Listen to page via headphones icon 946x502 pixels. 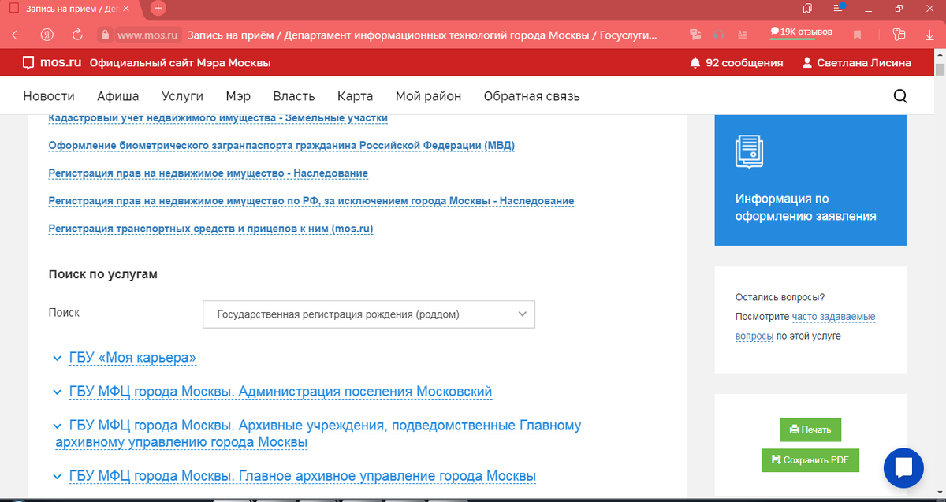(x=718, y=35)
